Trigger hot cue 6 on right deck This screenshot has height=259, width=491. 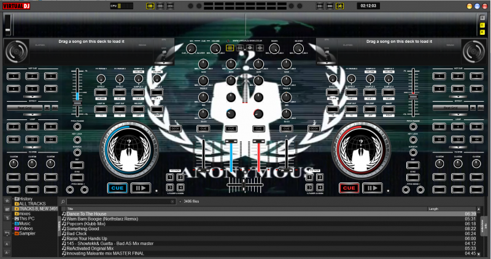coord(477,89)
